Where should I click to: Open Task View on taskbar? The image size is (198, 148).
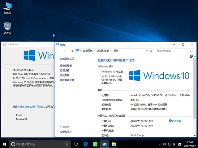click(76, 144)
